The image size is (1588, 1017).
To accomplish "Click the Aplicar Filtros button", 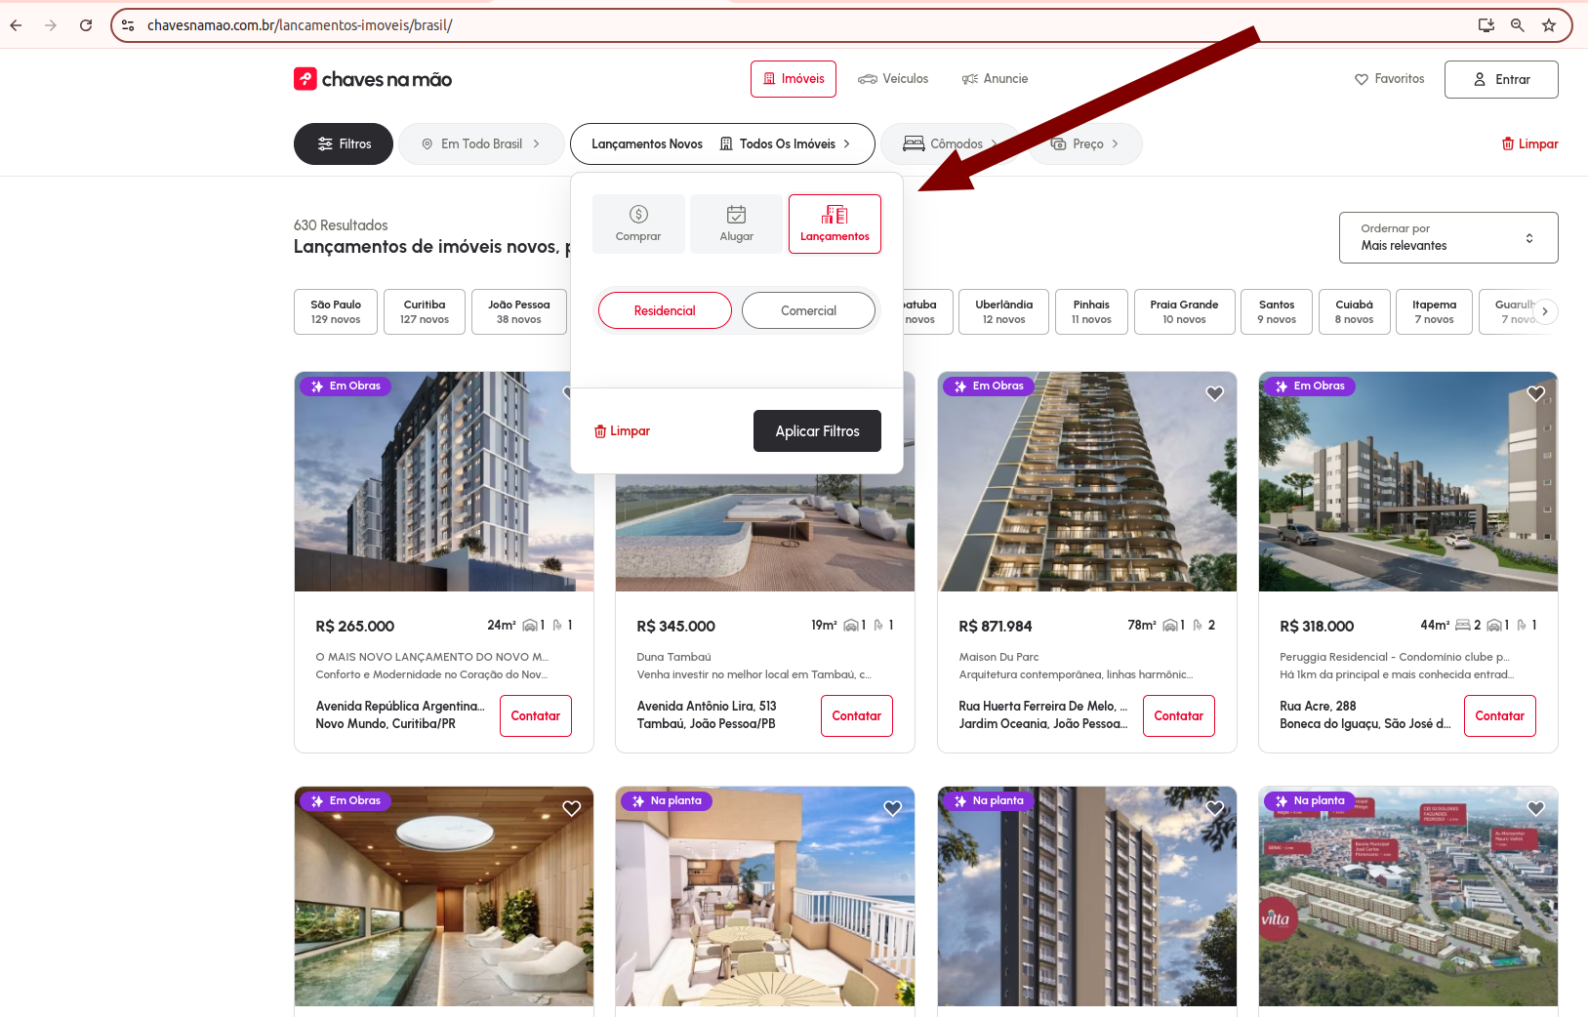I will coord(817,431).
